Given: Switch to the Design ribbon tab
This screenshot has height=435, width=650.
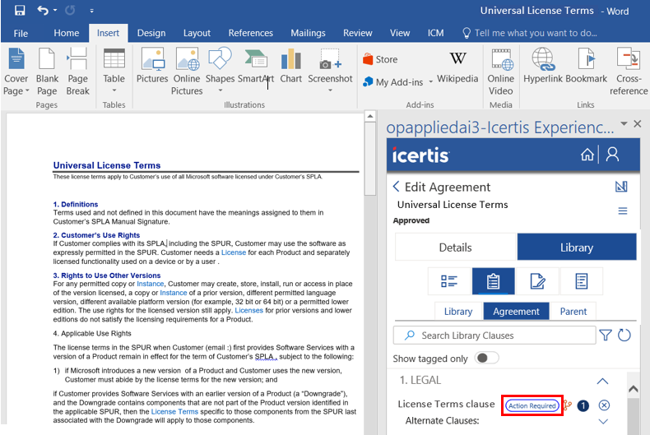Looking at the screenshot, I should click(x=151, y=33).
